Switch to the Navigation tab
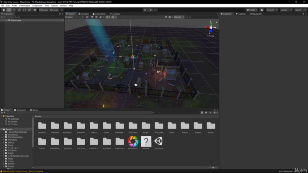Image resolution: width=308 pixels, height=173 pixels. [256, 14]
